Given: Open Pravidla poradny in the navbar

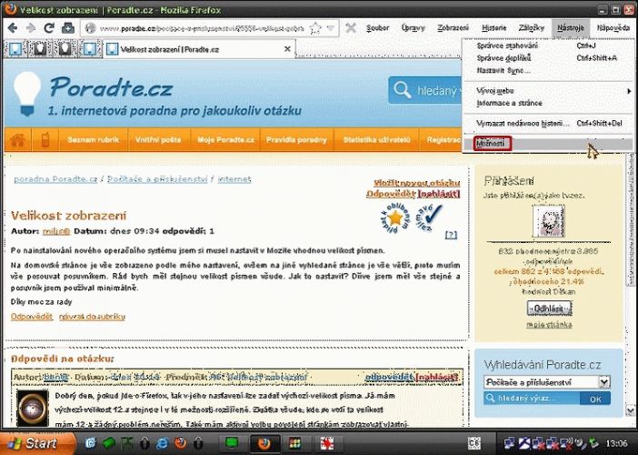Looking at the screenshot, I should 296,140.
